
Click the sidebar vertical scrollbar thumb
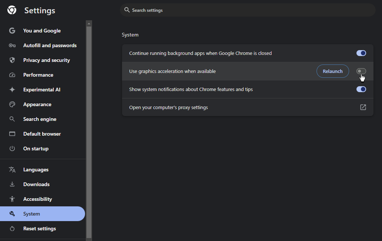[x=89, y=132]
